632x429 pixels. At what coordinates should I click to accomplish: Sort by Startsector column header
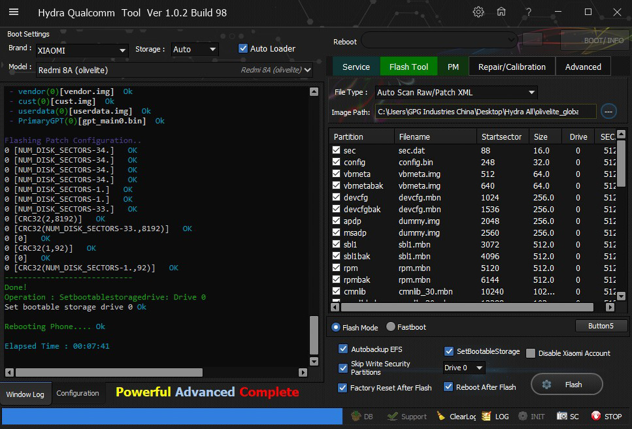[x=503, y=136]
